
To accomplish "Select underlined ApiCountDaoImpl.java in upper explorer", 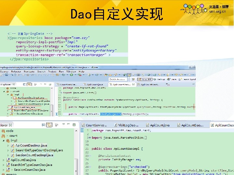I will [31, 98].
